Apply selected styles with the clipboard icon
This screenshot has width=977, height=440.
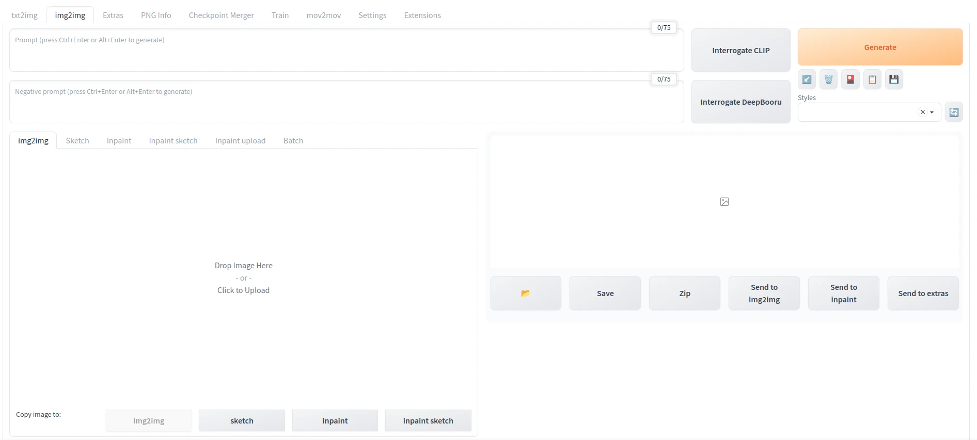(x=872, y=79)
